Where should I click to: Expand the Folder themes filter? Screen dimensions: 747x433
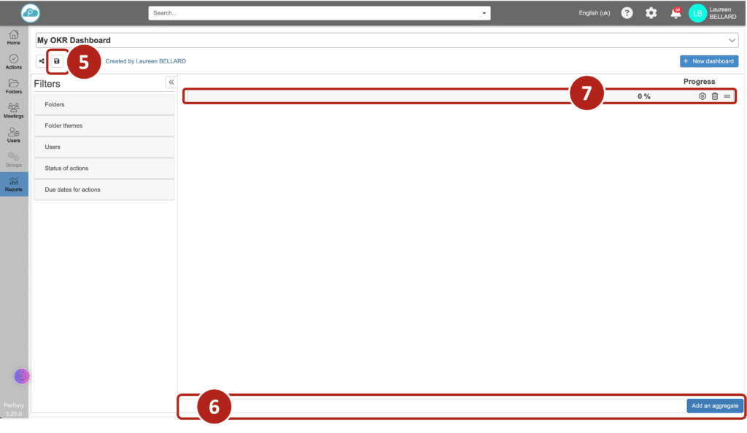104,126
